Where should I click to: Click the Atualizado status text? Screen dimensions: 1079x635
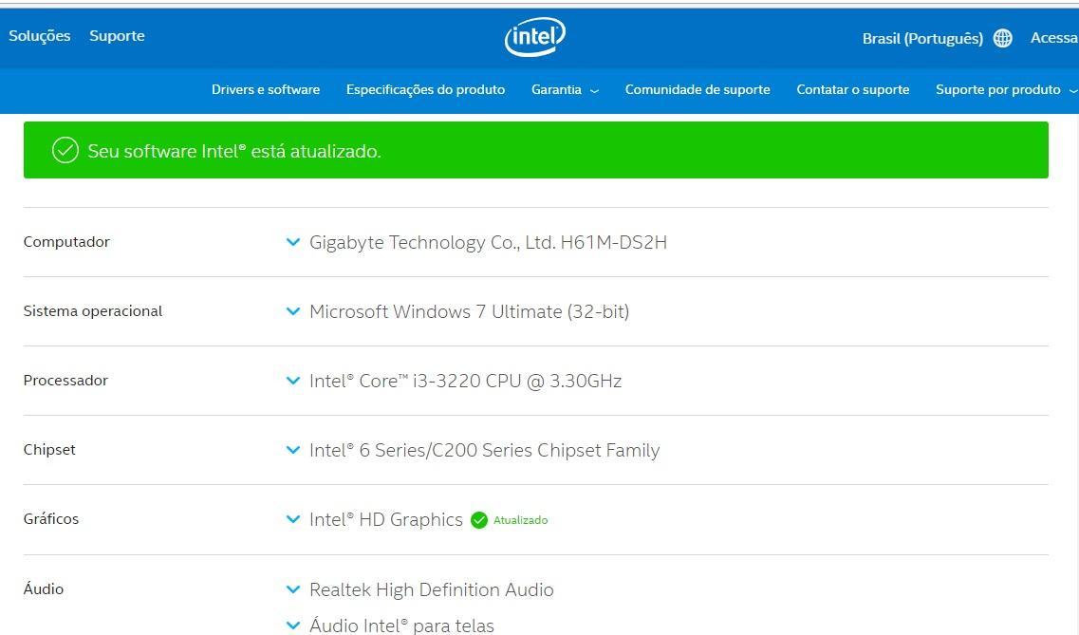(520, 520)
